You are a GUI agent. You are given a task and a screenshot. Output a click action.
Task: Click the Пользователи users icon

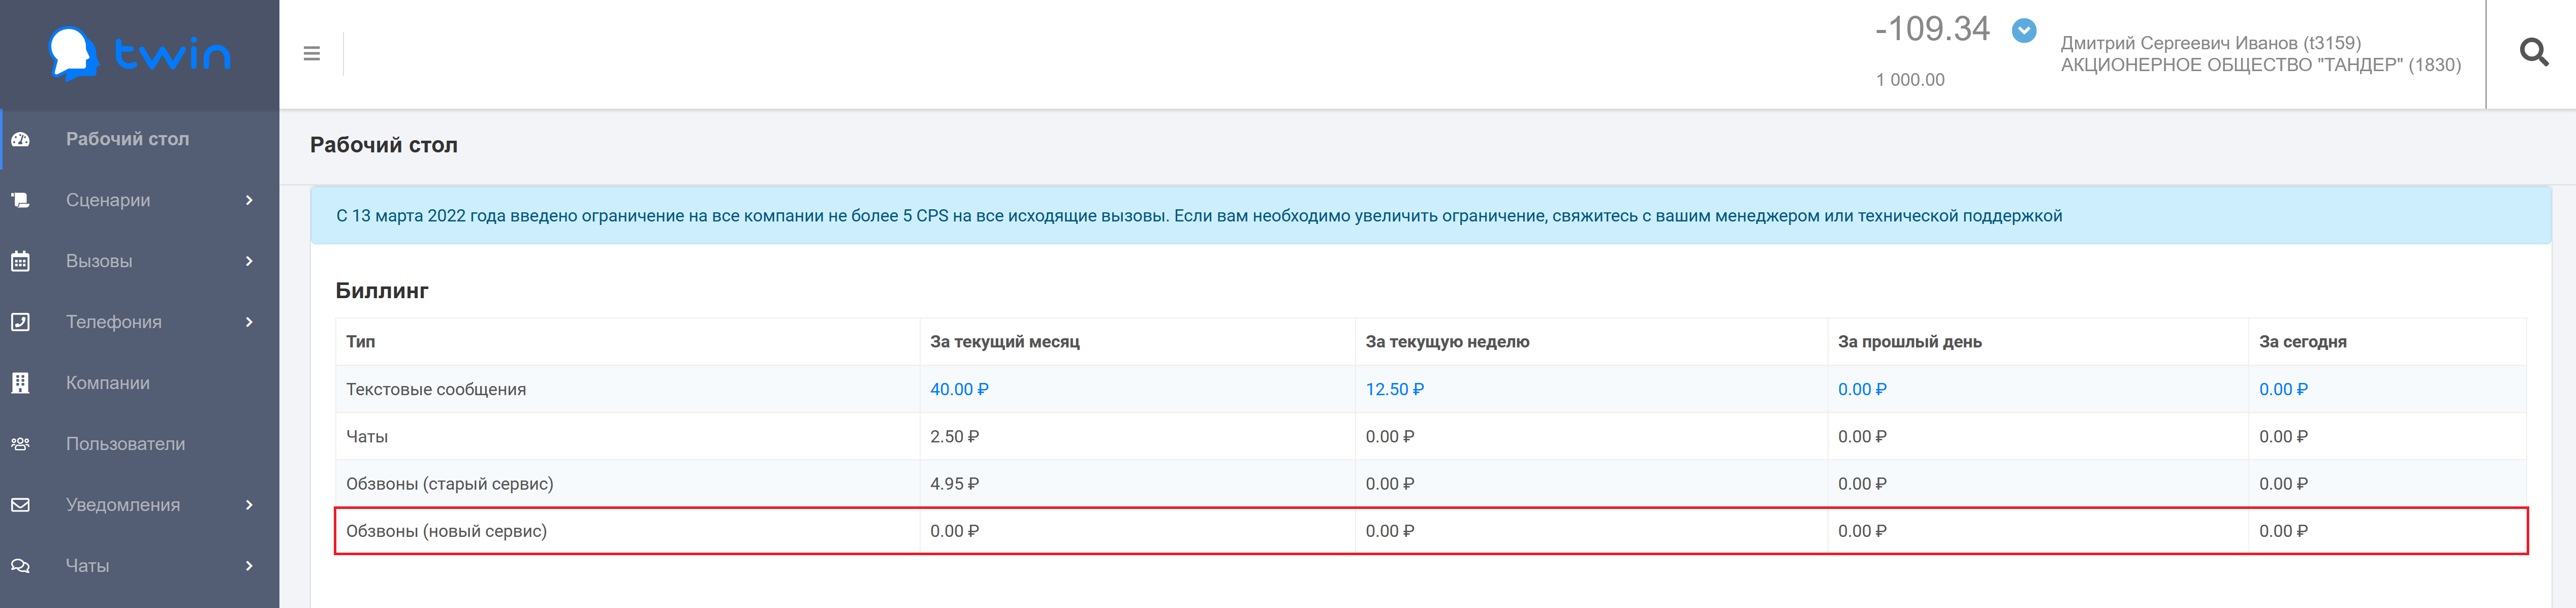(x=21, y=444)
